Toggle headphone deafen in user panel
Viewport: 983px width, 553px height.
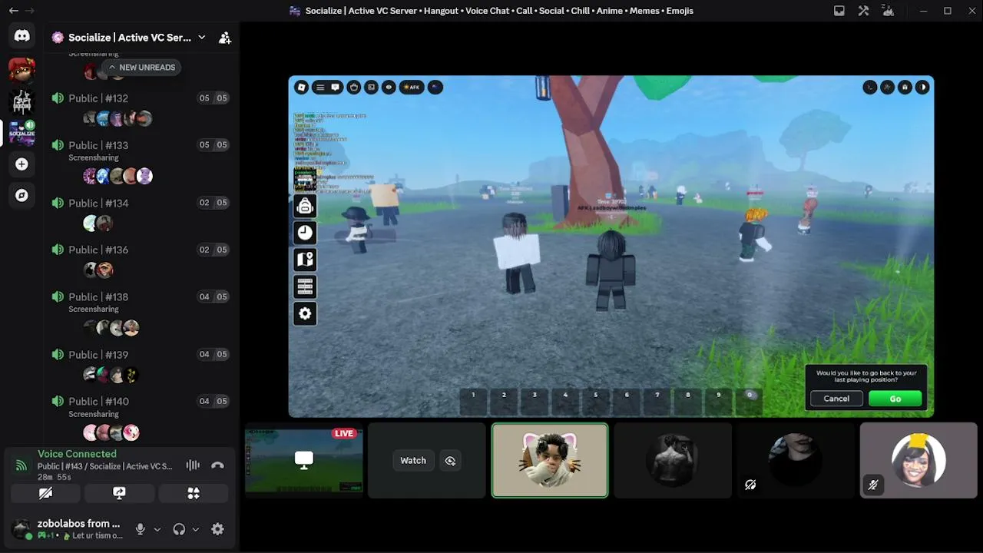click(x=179, y=529)
